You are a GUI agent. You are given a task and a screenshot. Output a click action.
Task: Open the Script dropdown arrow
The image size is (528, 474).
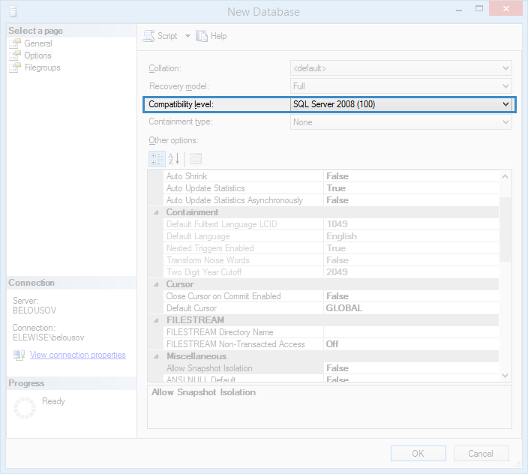click(x=187, y=36)
